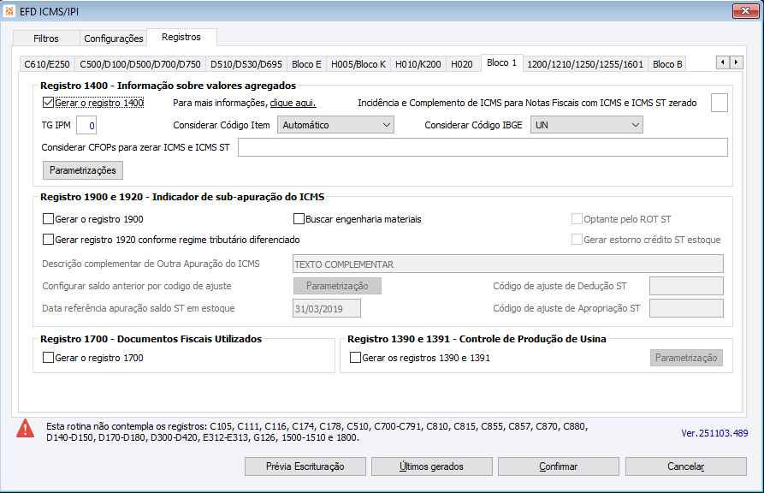Open the 'clique aqui' information link
This screenshot has height=493, width=764.
pos(293,103)
